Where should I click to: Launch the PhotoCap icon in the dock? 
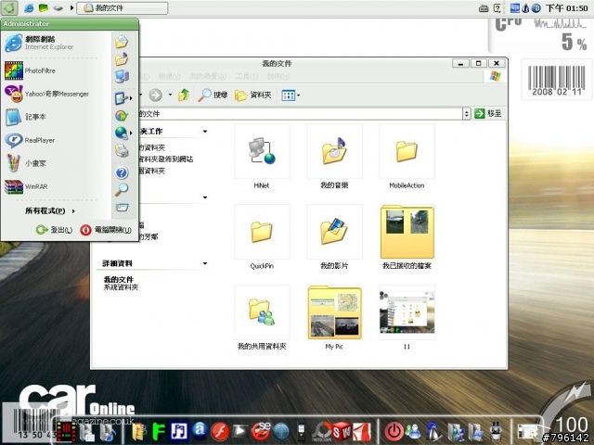321,432
